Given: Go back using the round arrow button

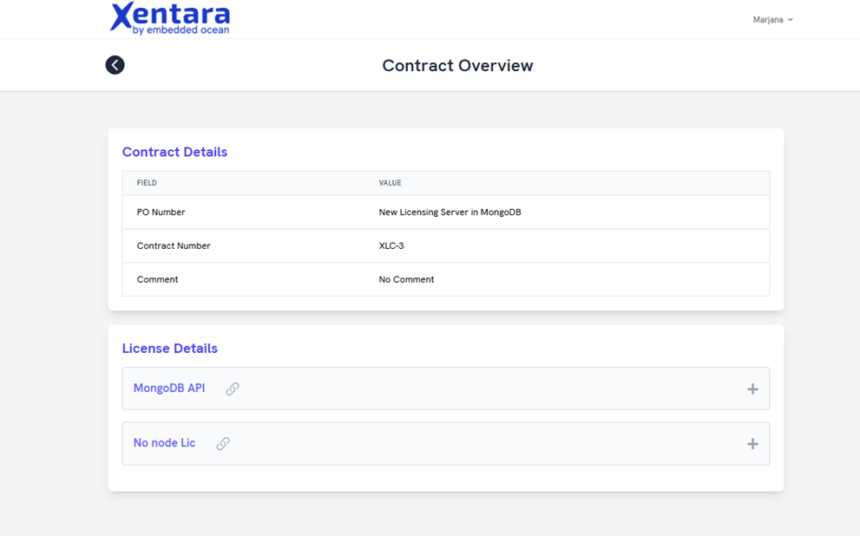Looking at the screenshot, I should point(115,65).
